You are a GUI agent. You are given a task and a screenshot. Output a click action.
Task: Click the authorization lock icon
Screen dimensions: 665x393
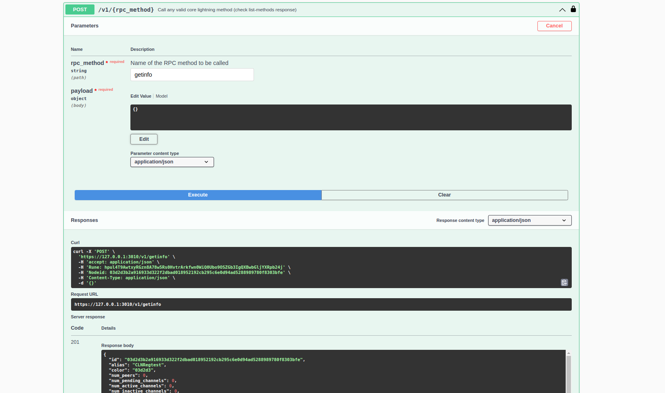573,9
